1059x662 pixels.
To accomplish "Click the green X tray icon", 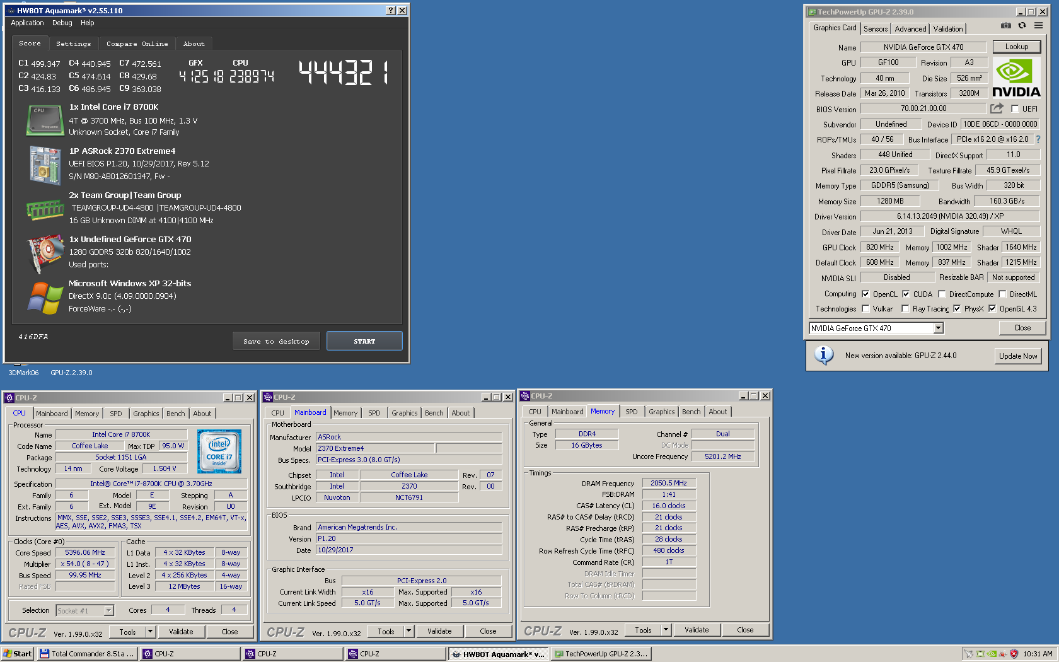I will click(980, 654).
